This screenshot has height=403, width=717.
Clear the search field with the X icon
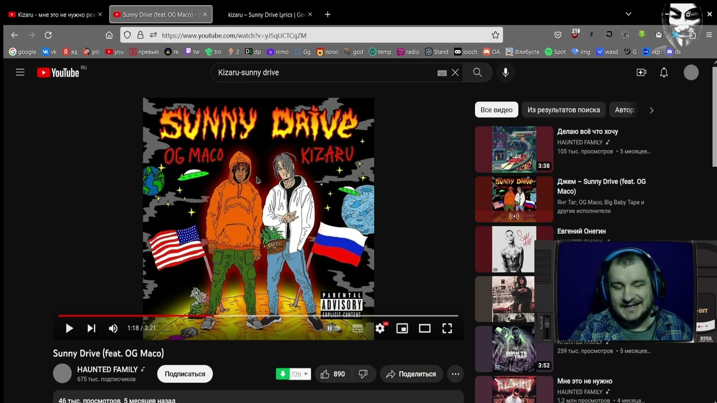455,72
